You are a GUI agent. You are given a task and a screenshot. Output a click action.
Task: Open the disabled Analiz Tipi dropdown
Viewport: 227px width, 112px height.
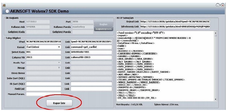click(44, 63)
